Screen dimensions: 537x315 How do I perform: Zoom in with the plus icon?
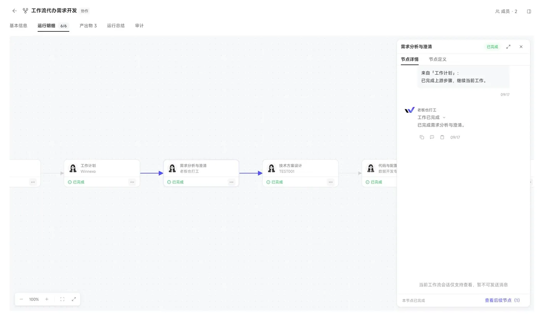(47, 299)
